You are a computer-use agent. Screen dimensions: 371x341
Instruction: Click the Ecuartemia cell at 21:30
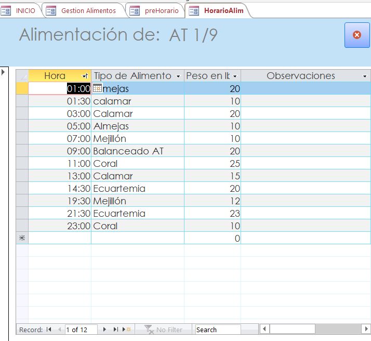click(138, 213)
